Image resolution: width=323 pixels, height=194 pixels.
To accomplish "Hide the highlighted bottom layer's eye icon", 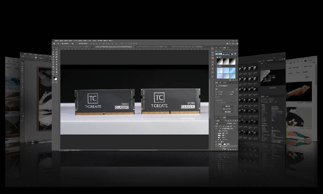I will pos(216,146).
